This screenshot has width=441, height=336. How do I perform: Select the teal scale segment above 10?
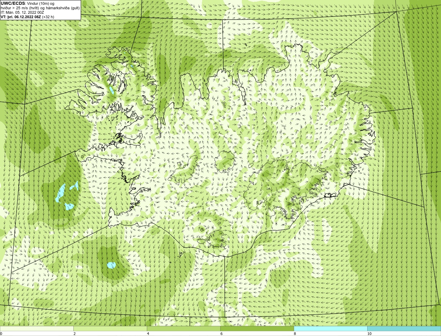point(404,329)
